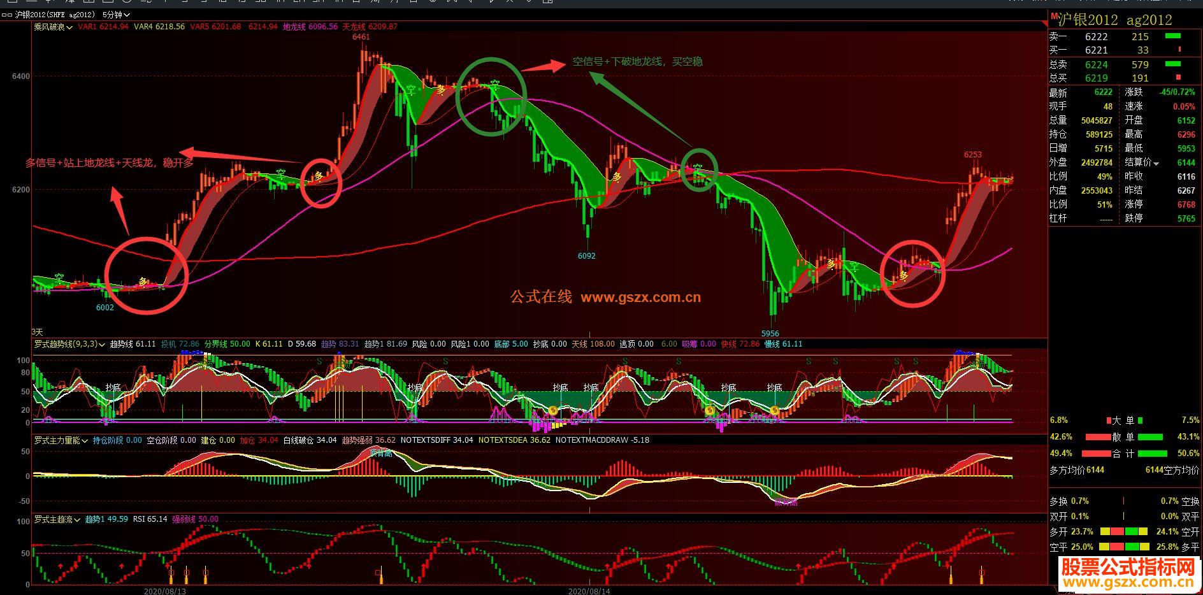Select the 内盘 value 2553043
Viewport: 1203px width, 595px height.
pos(1097,190)
